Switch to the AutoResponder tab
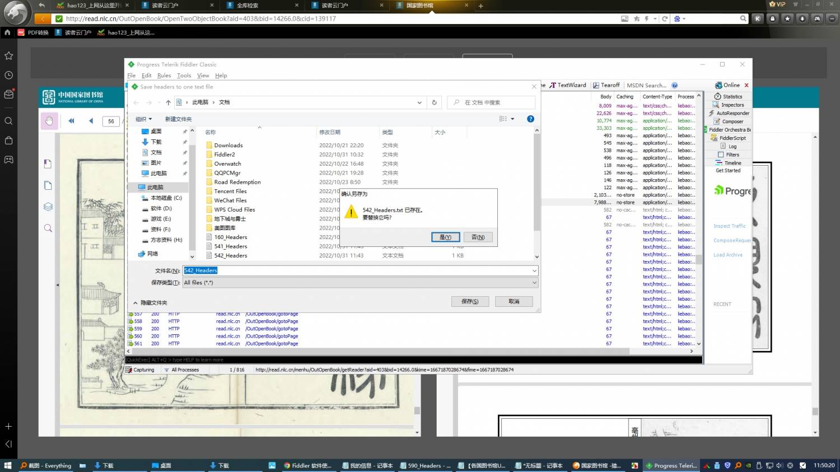Viewport: 840px width, 472px height. click(732, 113)
